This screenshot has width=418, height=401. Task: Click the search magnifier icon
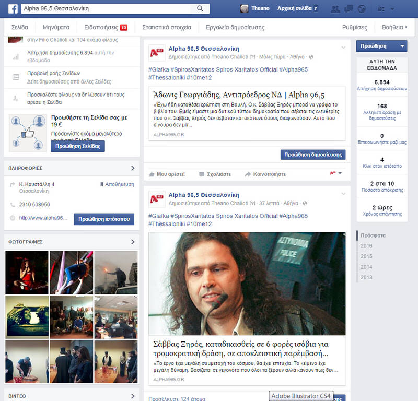click(x=200, y=8)
